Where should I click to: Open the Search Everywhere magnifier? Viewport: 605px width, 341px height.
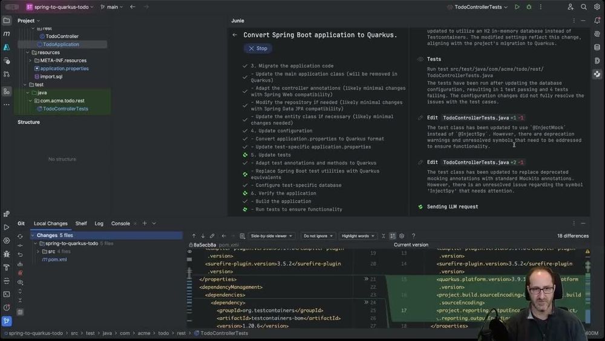[584, 7]
